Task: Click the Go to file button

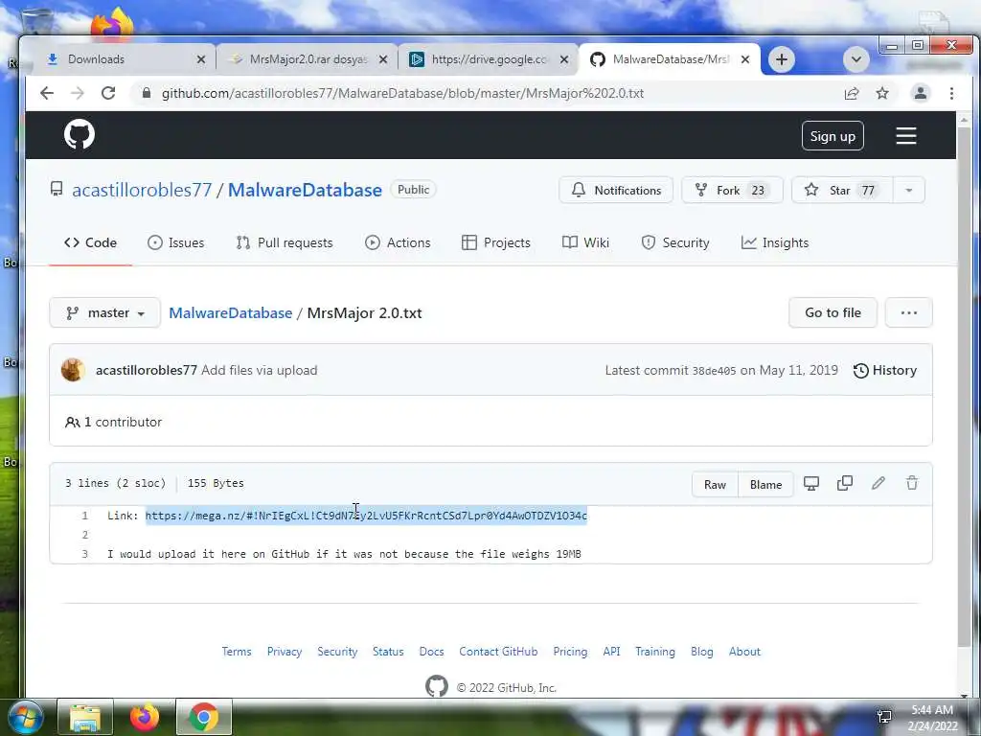Action: tap(833, 313)
